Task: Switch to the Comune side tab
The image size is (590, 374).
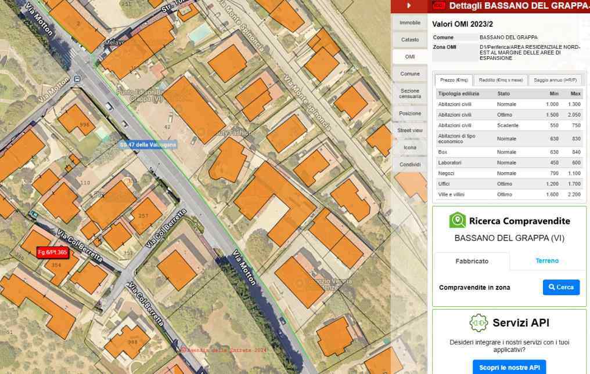Action: [x=410, y=74]
